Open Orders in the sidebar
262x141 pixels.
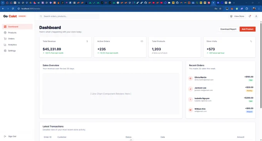pyautogui.click(x=17, y=39)
